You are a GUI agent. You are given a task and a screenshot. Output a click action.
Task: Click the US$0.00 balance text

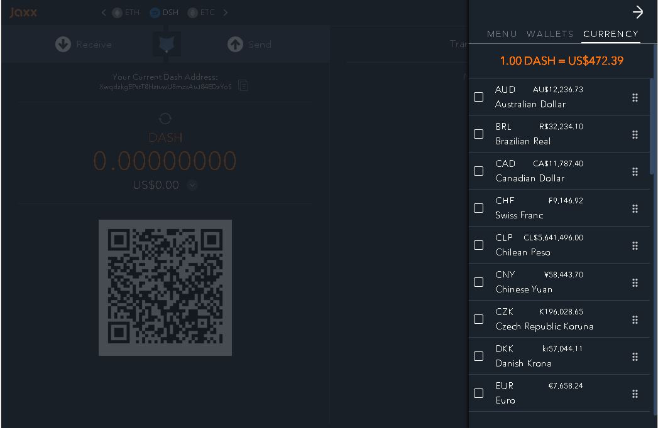pos(156,185)
